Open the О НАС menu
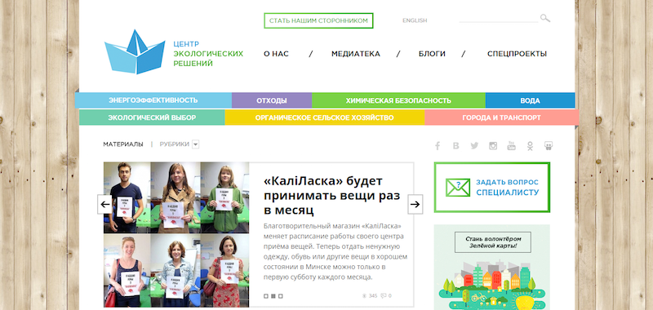Image resolution: width=653 pixels, height=310 pixels. (276, 54)
